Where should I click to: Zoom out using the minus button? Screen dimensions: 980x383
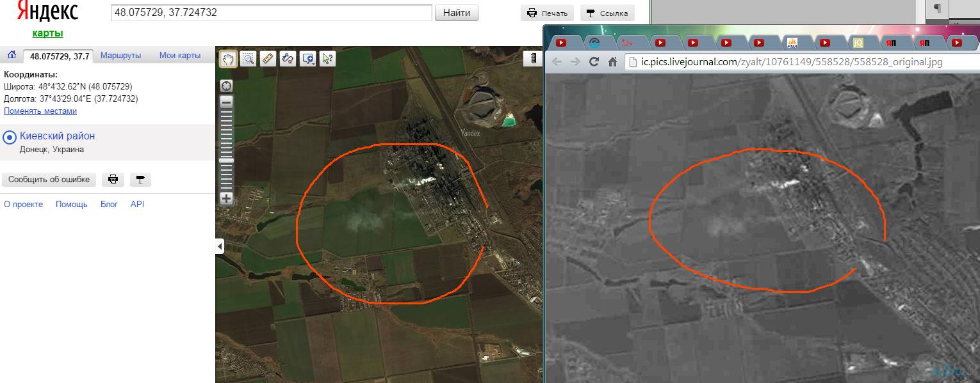click(226, 102)
